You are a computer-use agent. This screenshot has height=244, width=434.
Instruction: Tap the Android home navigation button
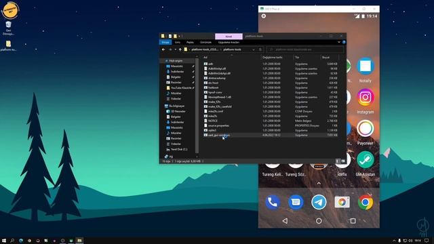click(319, 221)
